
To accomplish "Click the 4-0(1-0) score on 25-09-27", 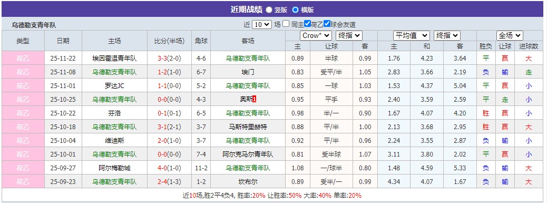I will (x=169, y=168).
